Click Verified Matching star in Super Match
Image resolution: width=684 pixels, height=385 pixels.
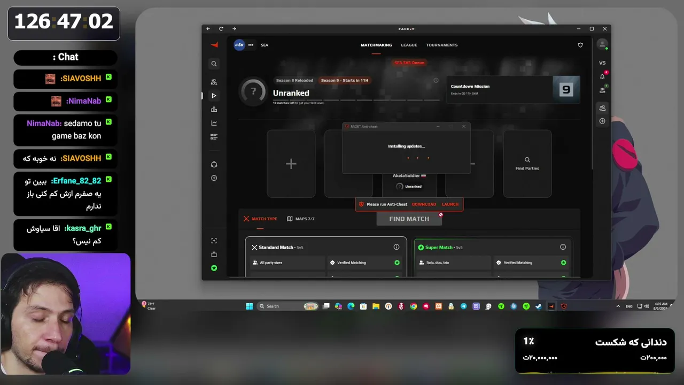pyautogui.click(x=563, y=263)
